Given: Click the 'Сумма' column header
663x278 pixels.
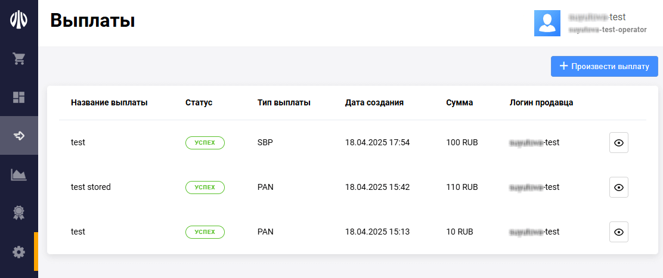Looking at the screenshot, I should (459, 102).
